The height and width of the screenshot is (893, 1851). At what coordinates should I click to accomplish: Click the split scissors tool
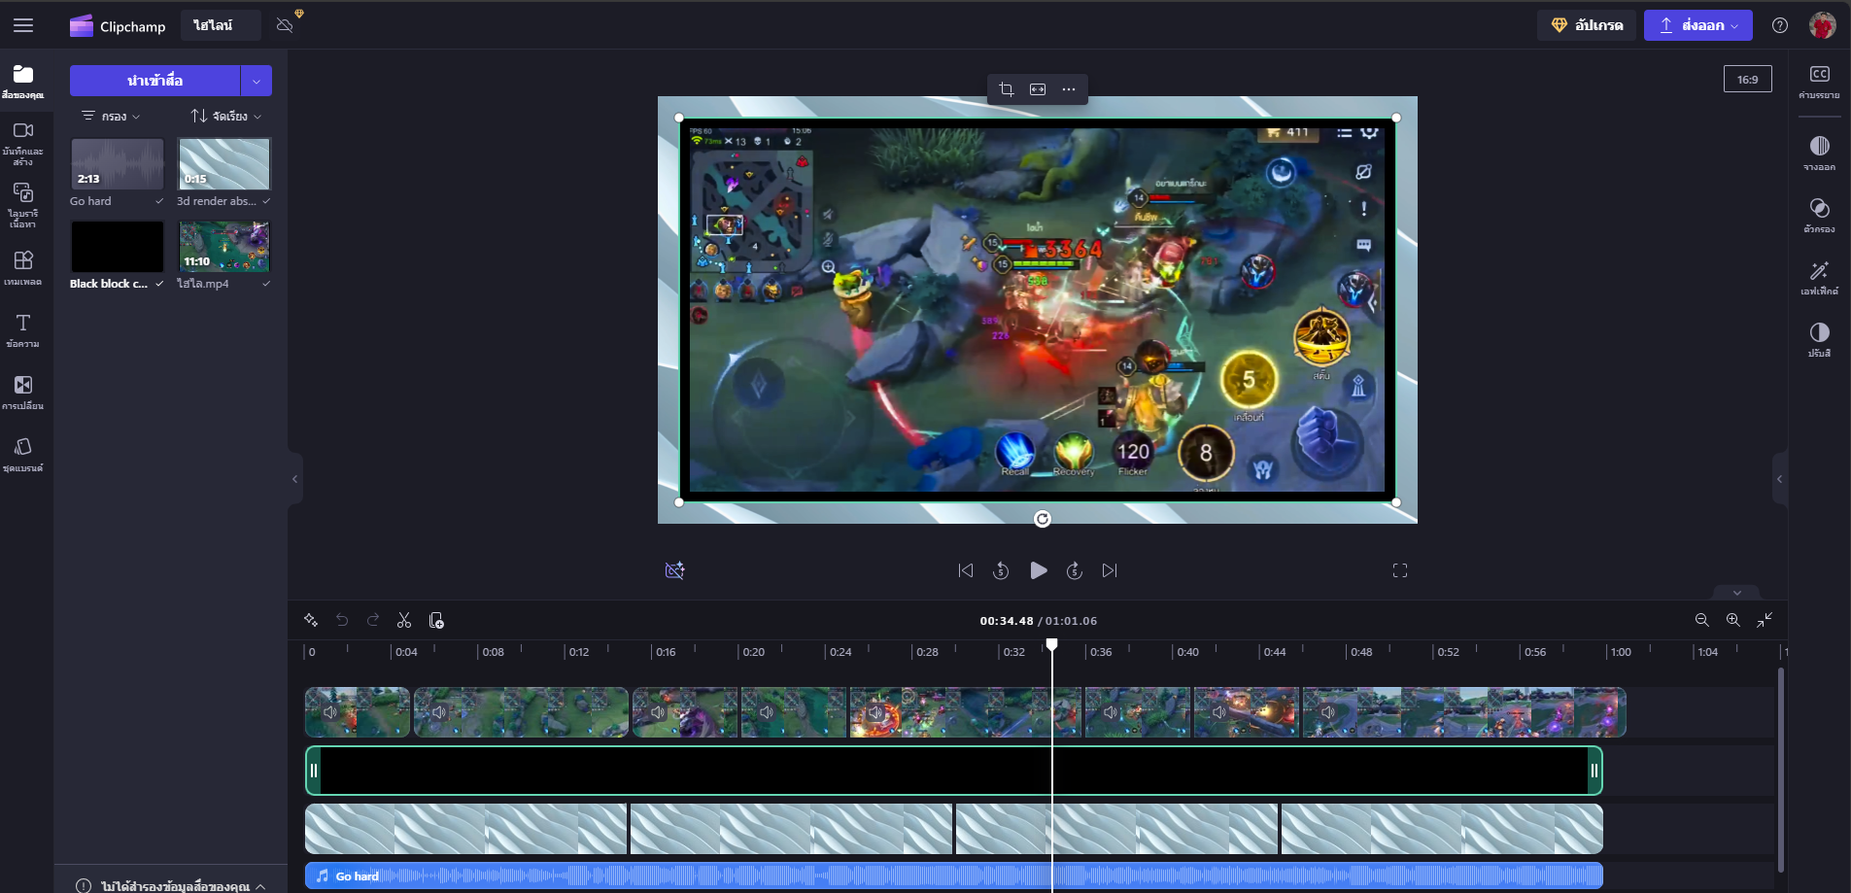[404, 620]
